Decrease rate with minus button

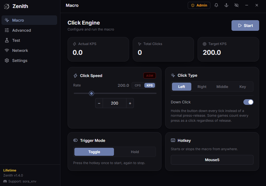click(99, 103)
